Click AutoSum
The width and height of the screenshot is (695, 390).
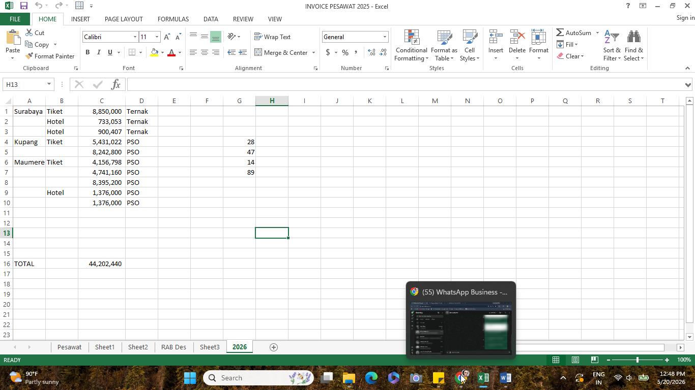click(x=573, y=32)
